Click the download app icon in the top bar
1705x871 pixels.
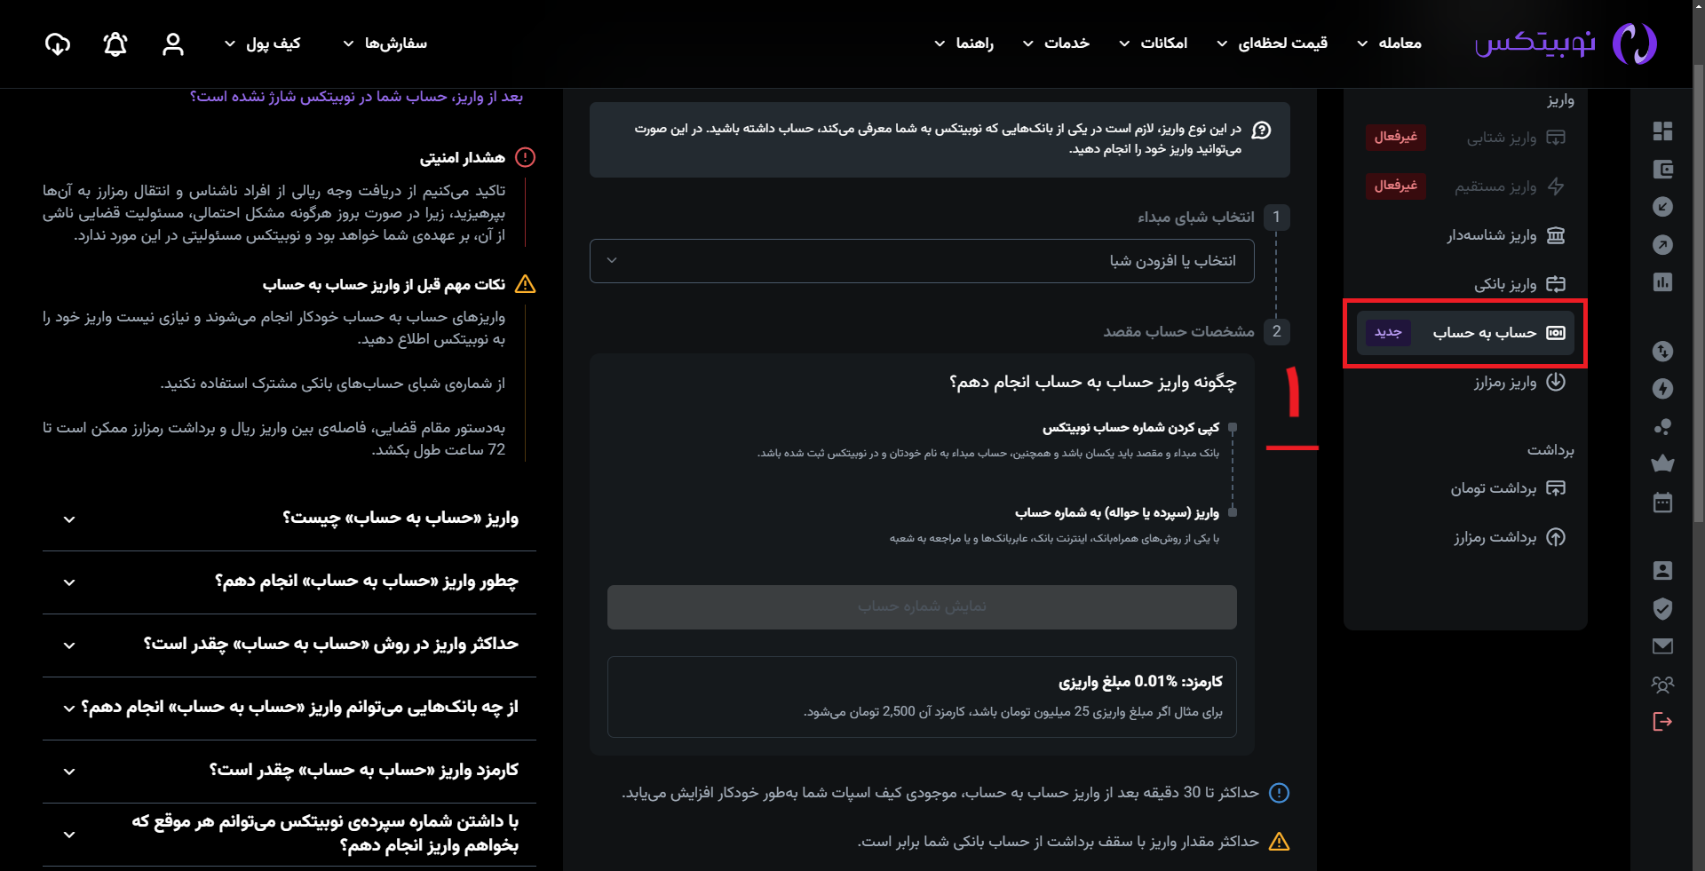click(58, 44)
